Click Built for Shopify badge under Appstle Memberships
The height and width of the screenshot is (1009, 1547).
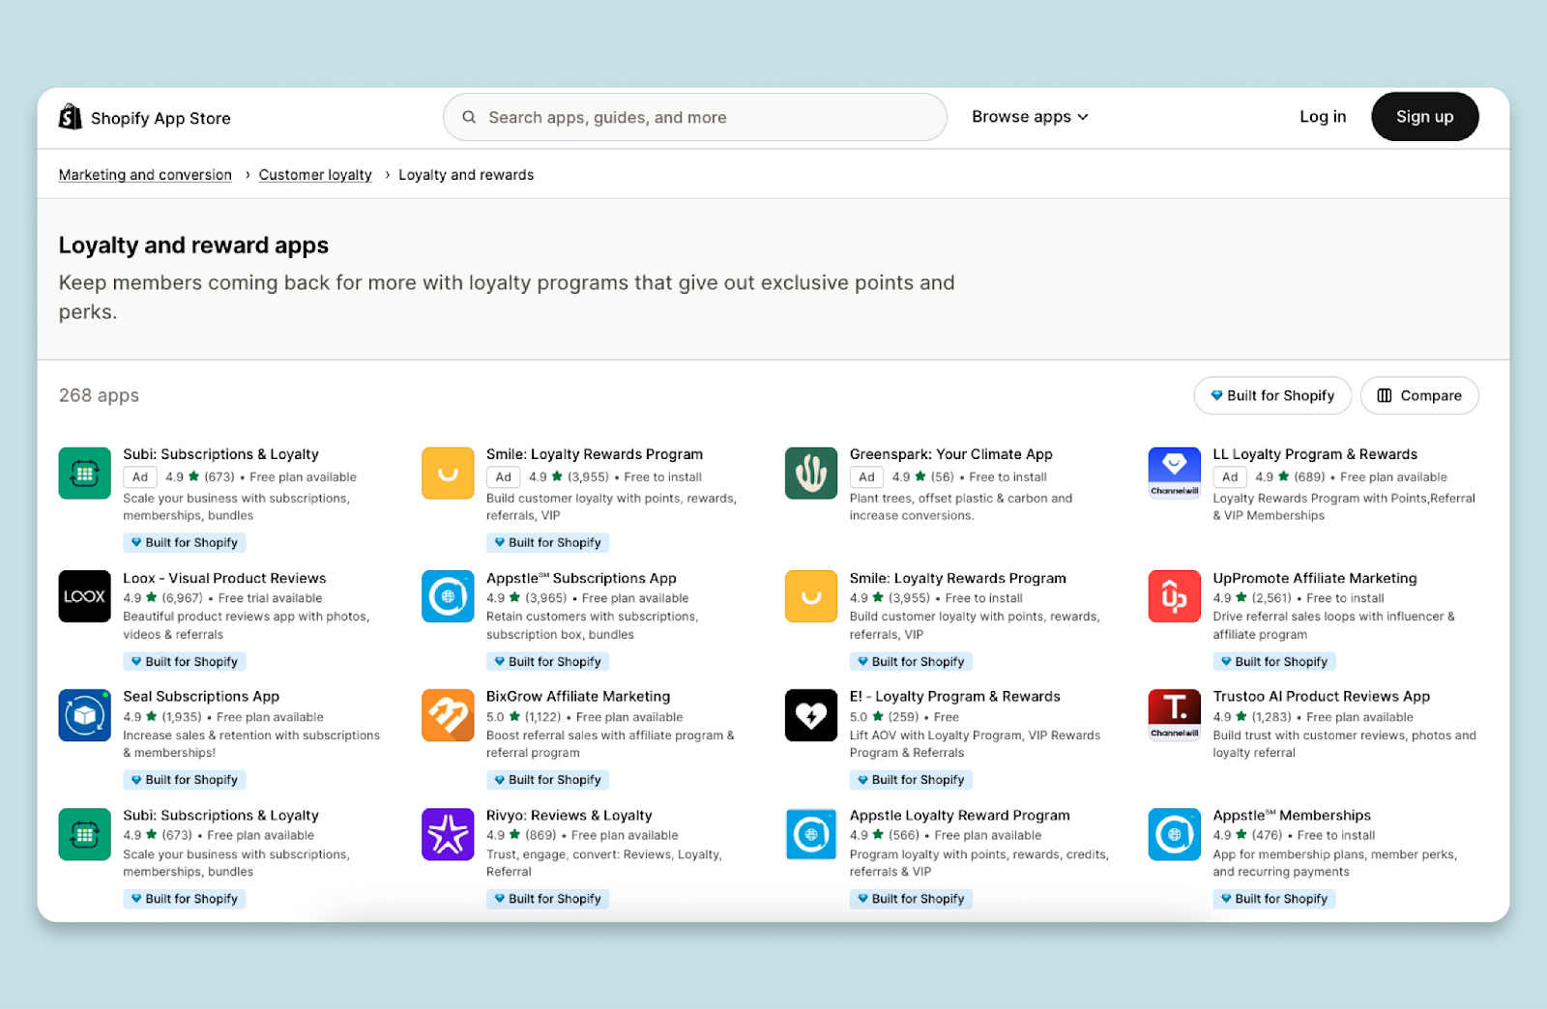coord(1274,899)
